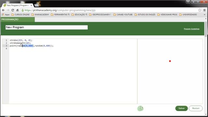Close the New Program tab
The height and width of the screenshot is (117, 208).
point(31,6)
